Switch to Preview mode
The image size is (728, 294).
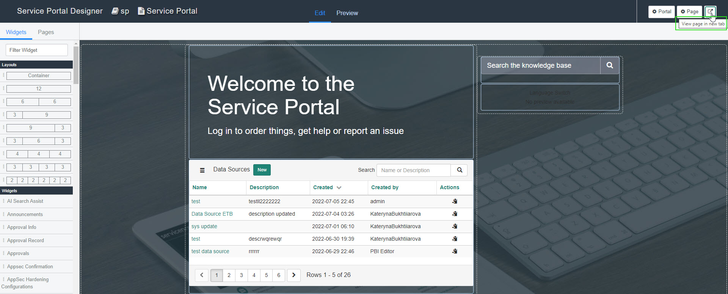(x=347, y=13)
